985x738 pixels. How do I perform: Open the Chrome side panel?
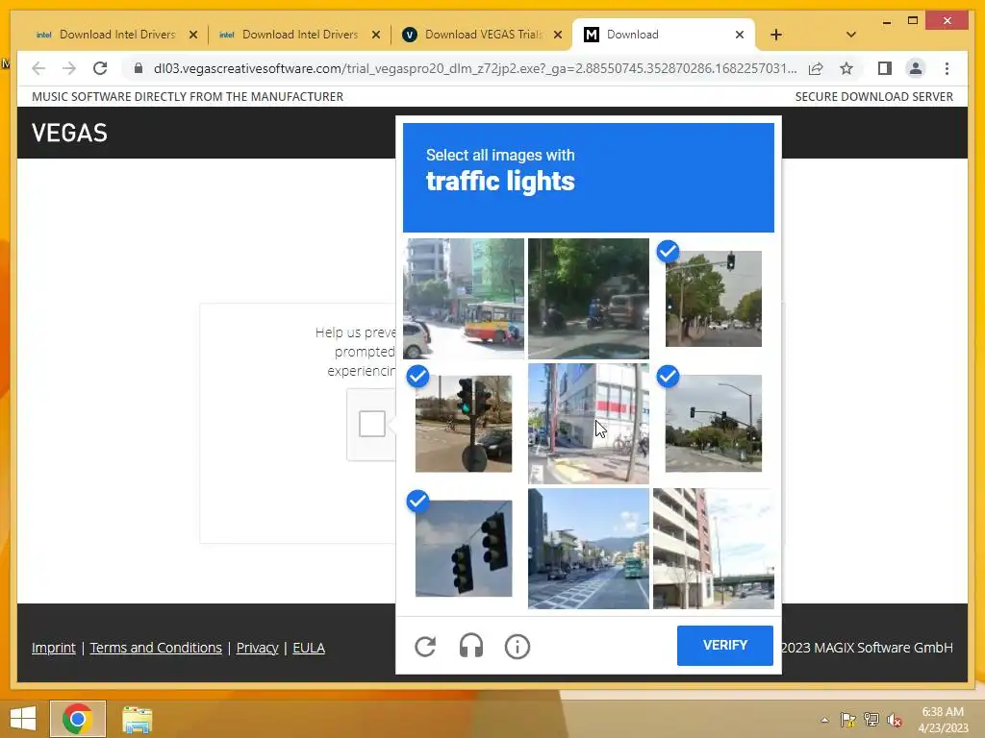point(885,68)
